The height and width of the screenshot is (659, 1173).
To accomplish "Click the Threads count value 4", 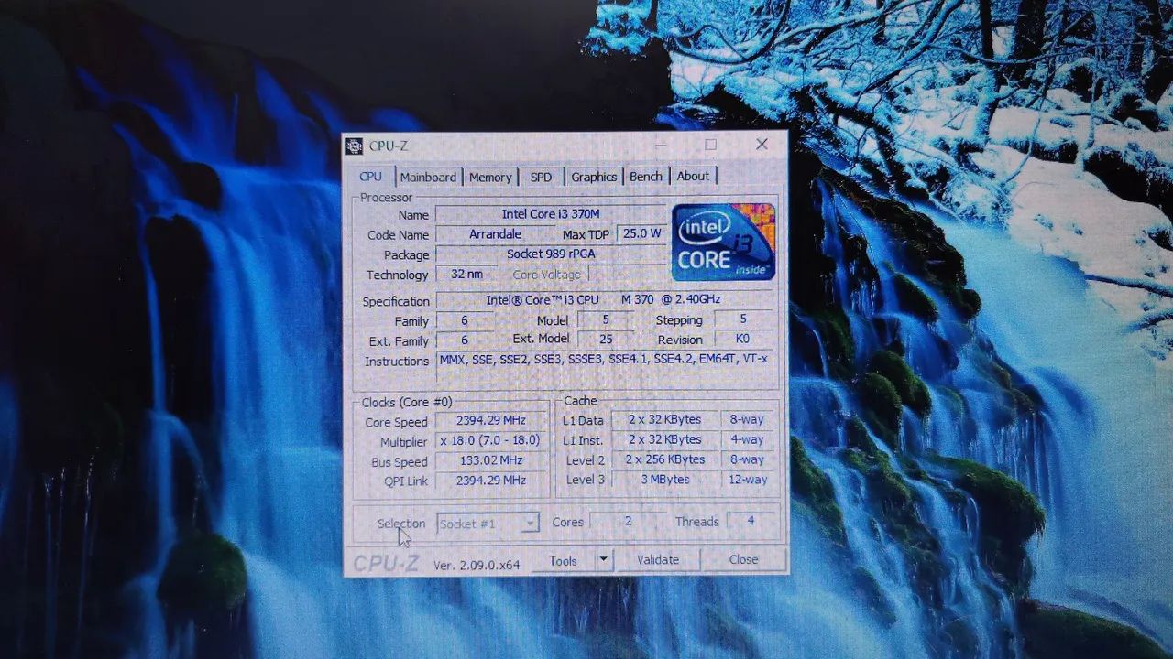I will coord(751,520).
